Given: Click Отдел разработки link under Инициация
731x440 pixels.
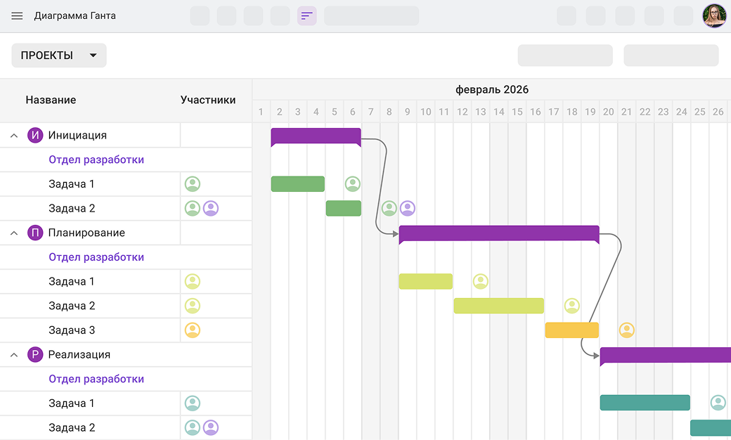Looking at the screenshot, I should pyautogui.click(x=96, y=160).
